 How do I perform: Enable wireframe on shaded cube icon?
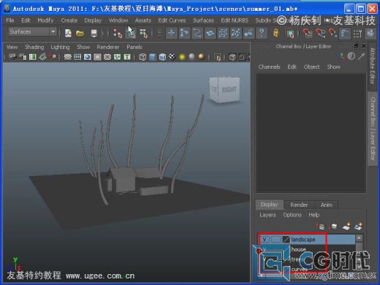162,57
